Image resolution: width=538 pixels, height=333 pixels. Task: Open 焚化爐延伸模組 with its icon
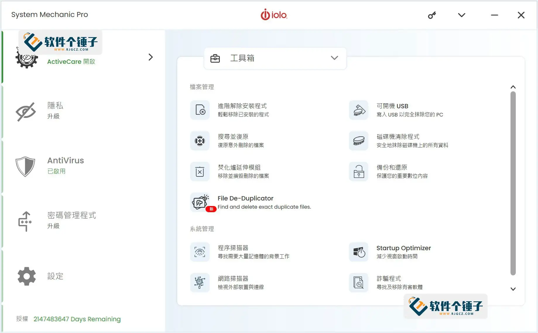[x=200, y=171]
